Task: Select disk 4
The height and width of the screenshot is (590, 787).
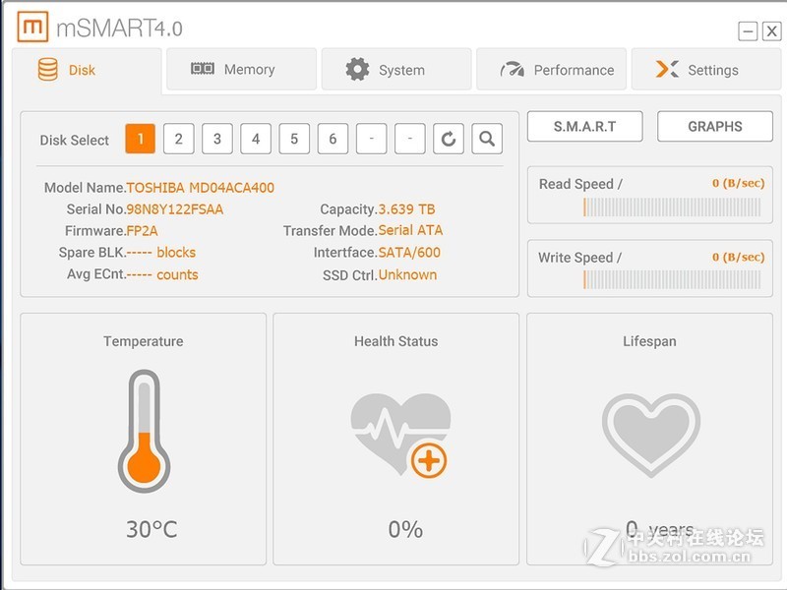Action: coord(256,139)
